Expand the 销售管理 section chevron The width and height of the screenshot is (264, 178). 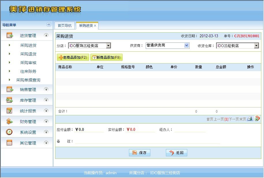[x=46, y=89]
